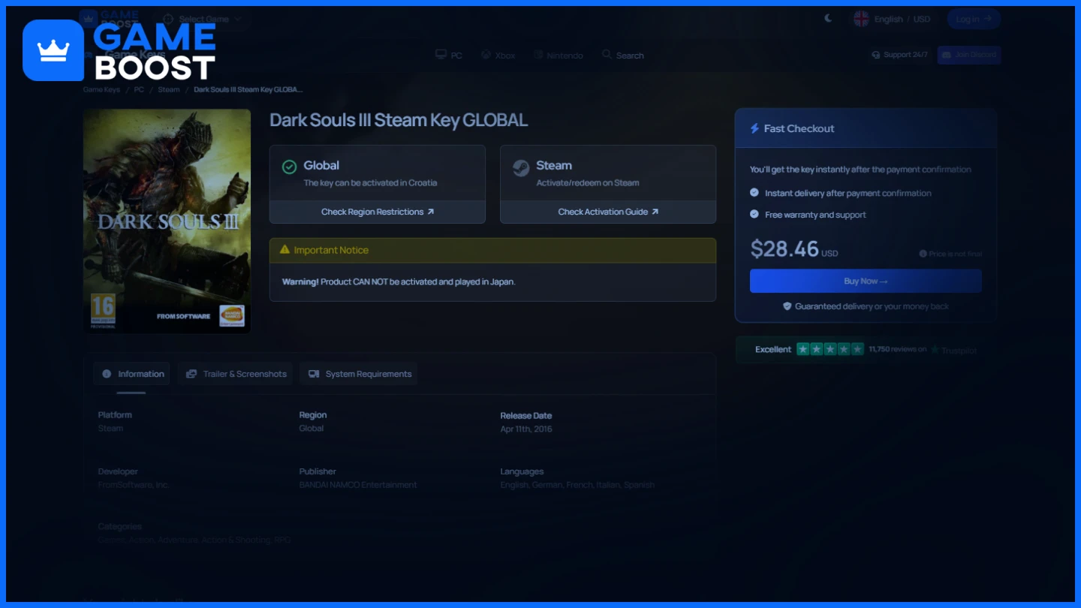Switch to the System Requirements tab
The width and height of the screenshot is (1081, 608).
(x=360, y=374)
